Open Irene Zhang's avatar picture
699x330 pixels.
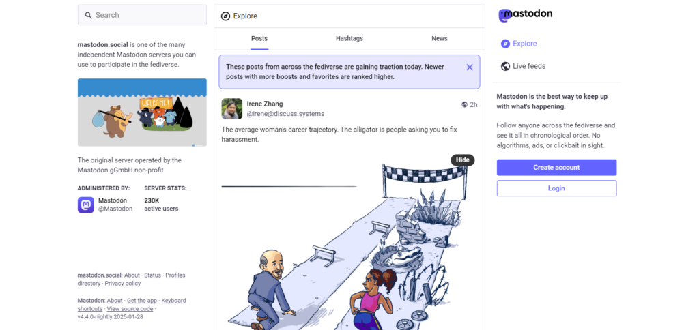click(232, 108)
